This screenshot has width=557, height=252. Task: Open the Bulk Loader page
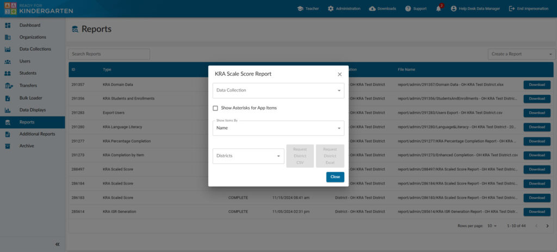(32, 98)
